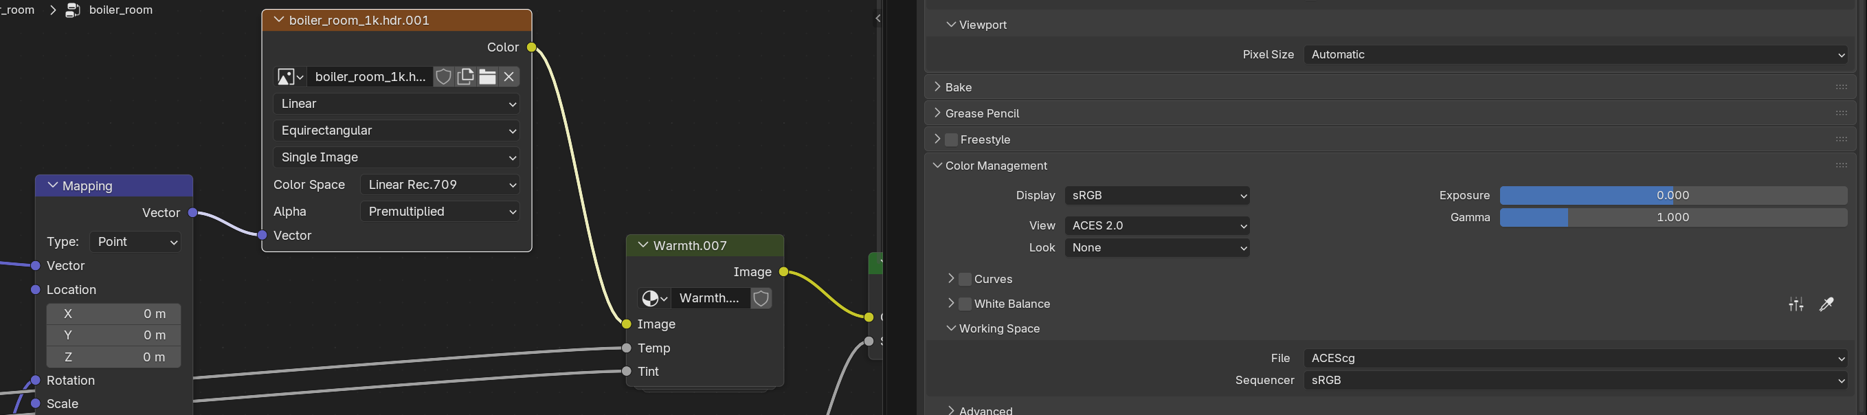Click Location X field in Mapping node
Viewport: 1867px width, 415px height.
click(114, 313)
